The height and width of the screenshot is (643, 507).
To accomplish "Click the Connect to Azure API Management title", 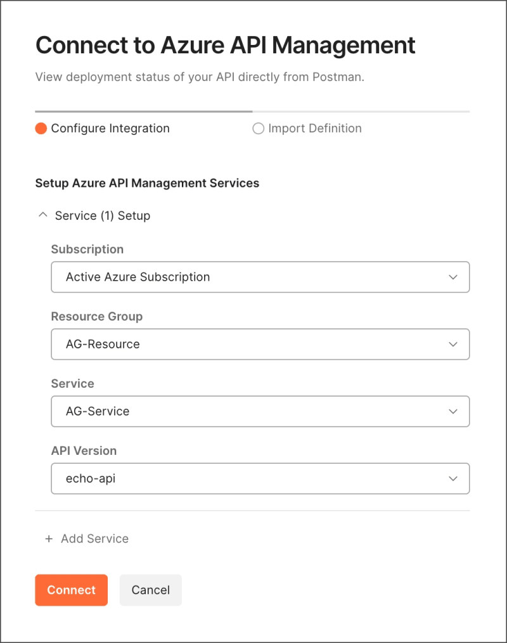I will click(225, 46).
